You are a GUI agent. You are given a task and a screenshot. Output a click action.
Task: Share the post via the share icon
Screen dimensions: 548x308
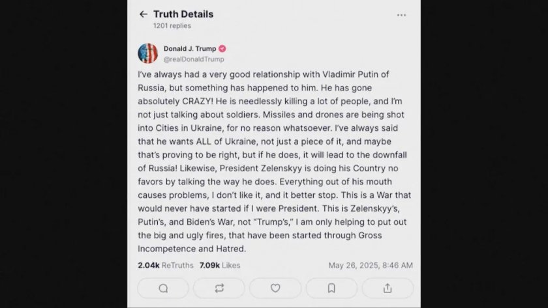click(x=388, y=288)
